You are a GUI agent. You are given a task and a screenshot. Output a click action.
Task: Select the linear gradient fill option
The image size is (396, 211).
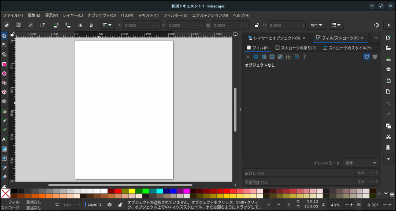(264, 57)
